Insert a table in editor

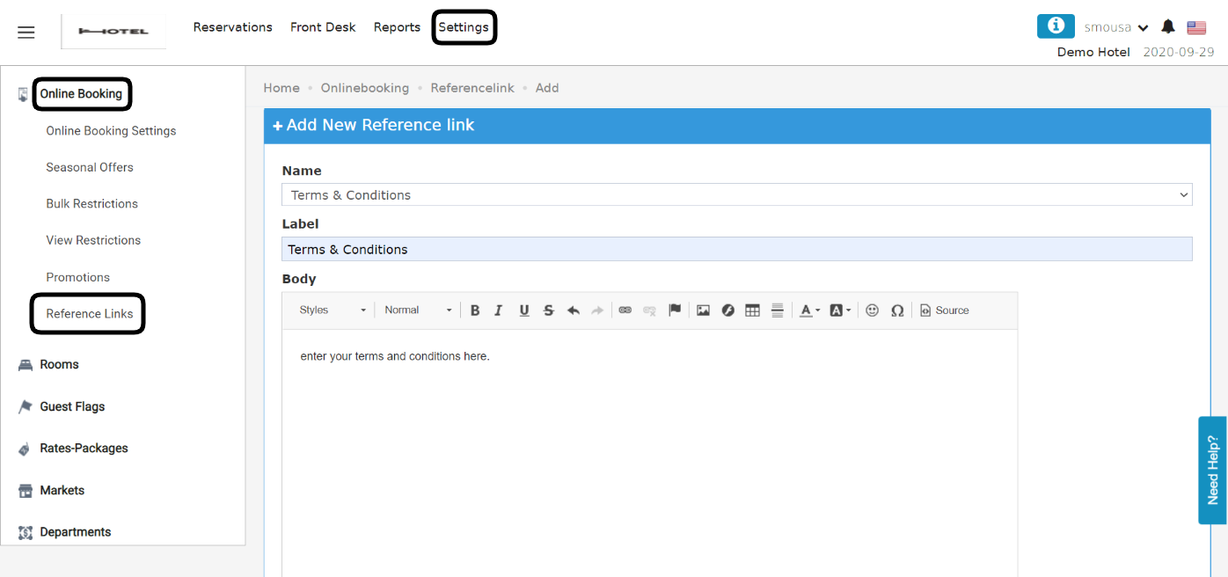click(752, 310)
